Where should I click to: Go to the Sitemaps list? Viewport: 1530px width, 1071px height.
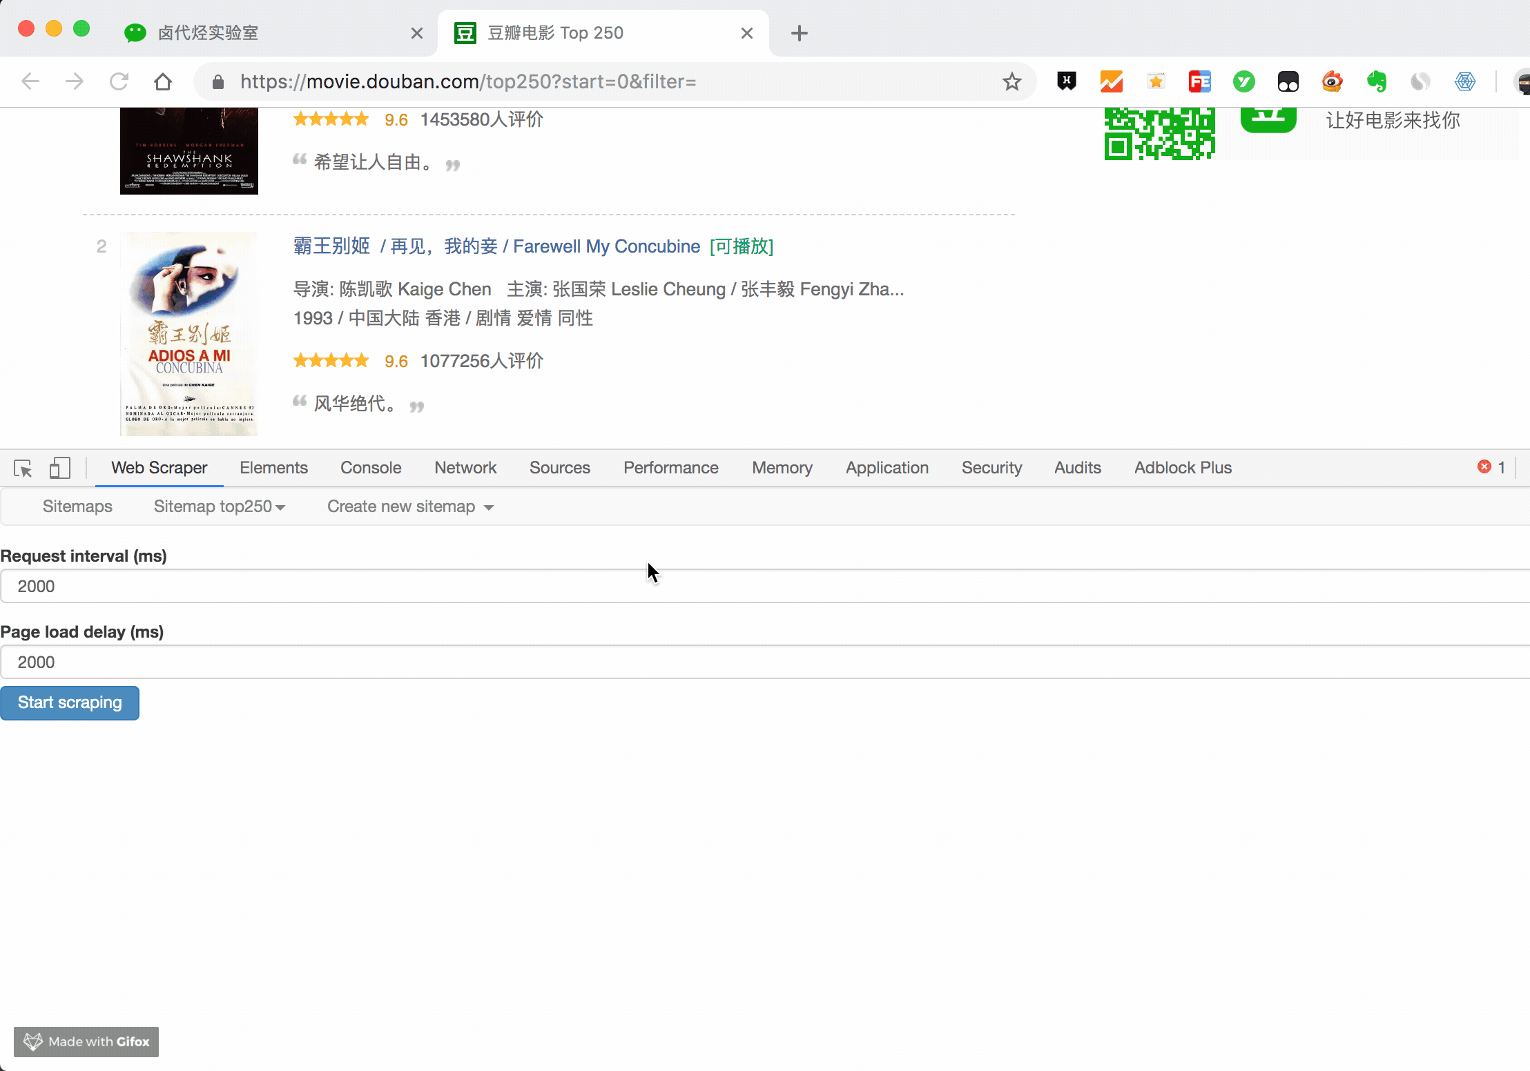[x=77, y=507]
